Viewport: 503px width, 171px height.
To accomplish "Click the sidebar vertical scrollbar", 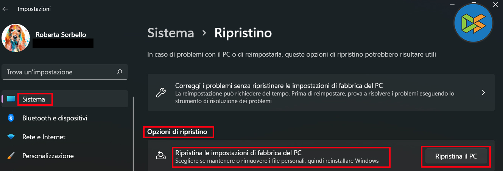I will point(133,132).
